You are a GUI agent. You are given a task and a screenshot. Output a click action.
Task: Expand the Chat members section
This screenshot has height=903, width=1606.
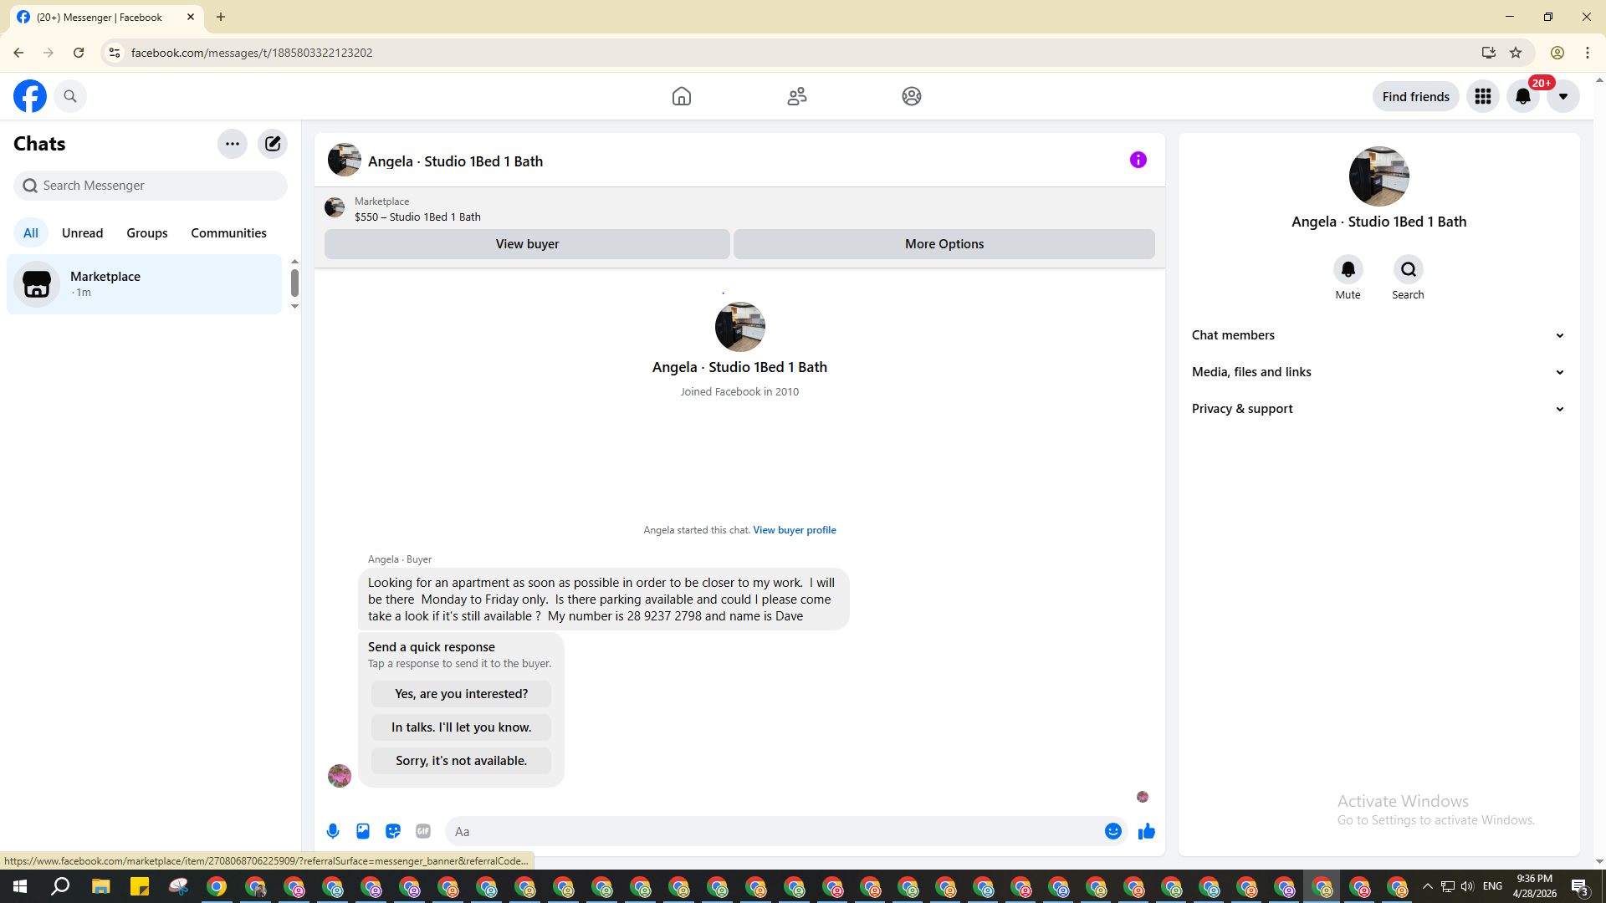(x=1378, y=335)
